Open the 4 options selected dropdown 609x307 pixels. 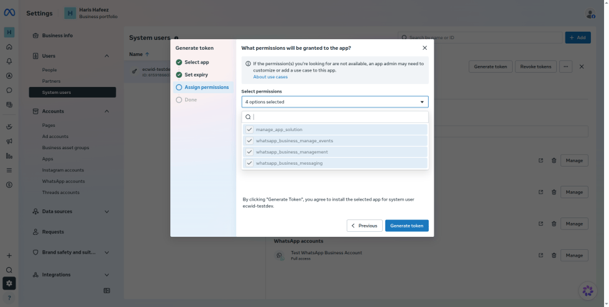[x=335, y=102]
